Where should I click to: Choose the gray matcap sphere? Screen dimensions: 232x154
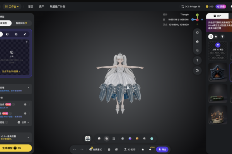tap(123, 139)
